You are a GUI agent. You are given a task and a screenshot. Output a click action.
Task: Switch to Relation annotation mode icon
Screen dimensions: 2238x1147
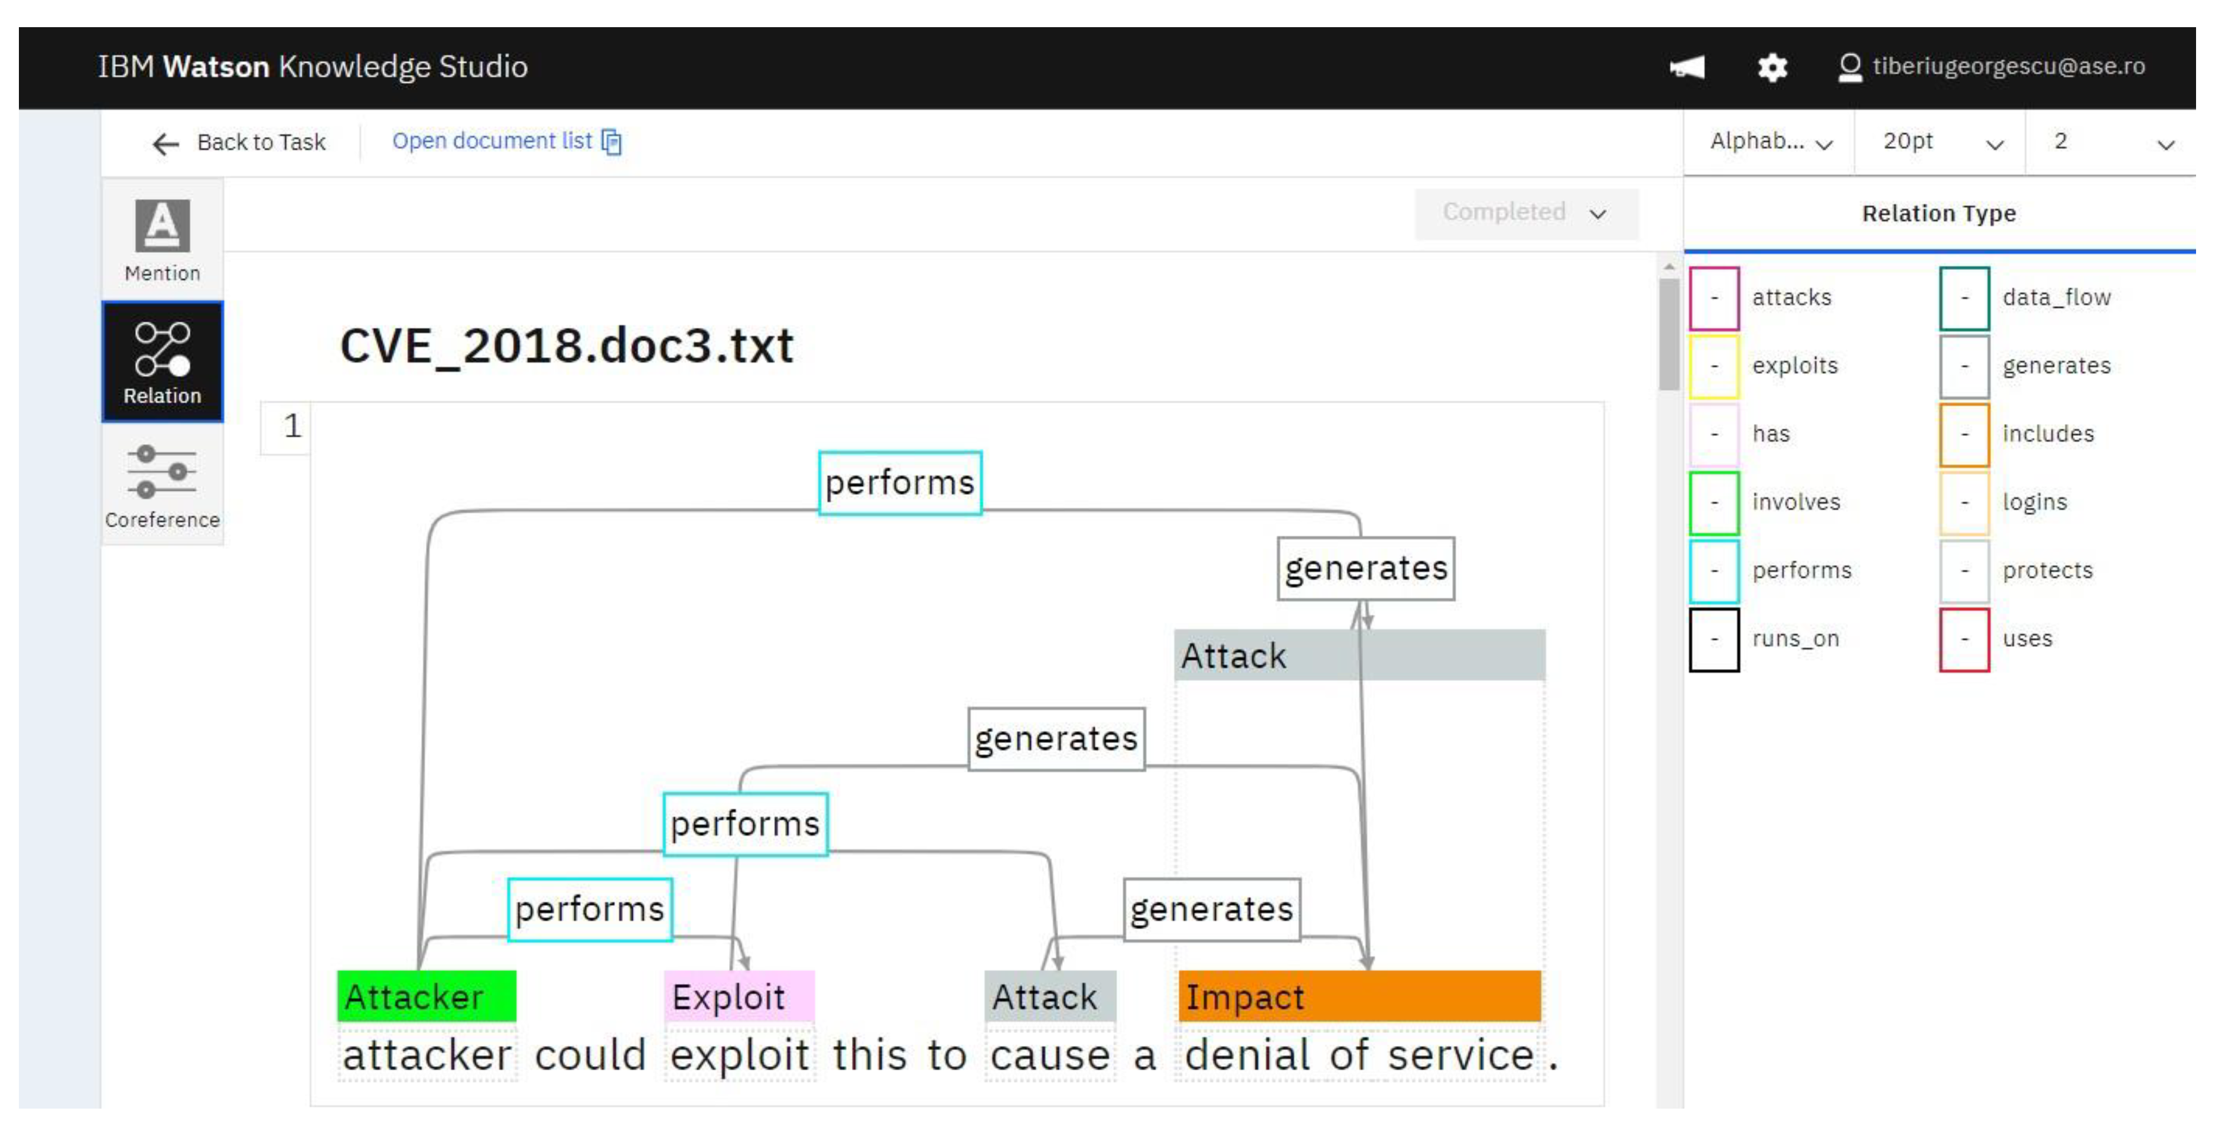coord(162,349)
